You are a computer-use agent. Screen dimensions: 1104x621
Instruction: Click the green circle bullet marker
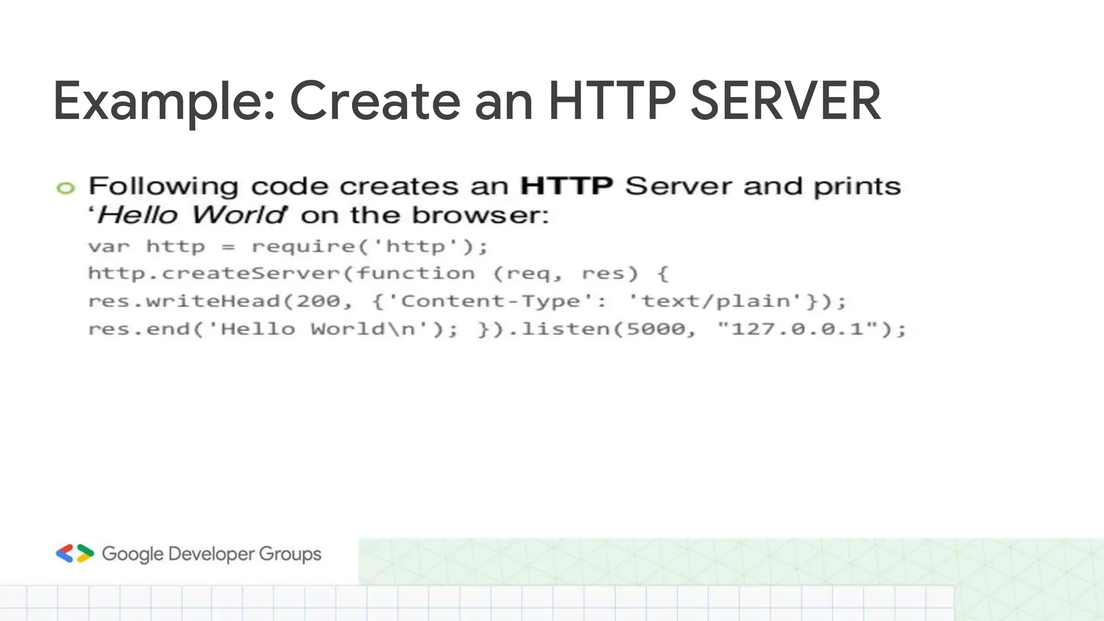click(x=66, y=188)
